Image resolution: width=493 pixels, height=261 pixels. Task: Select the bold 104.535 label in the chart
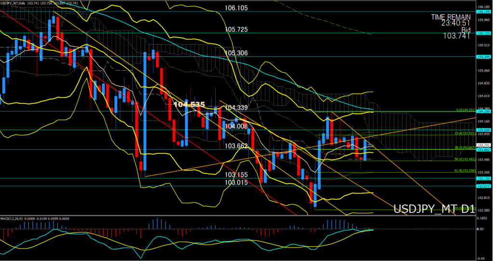coord(189,104)
